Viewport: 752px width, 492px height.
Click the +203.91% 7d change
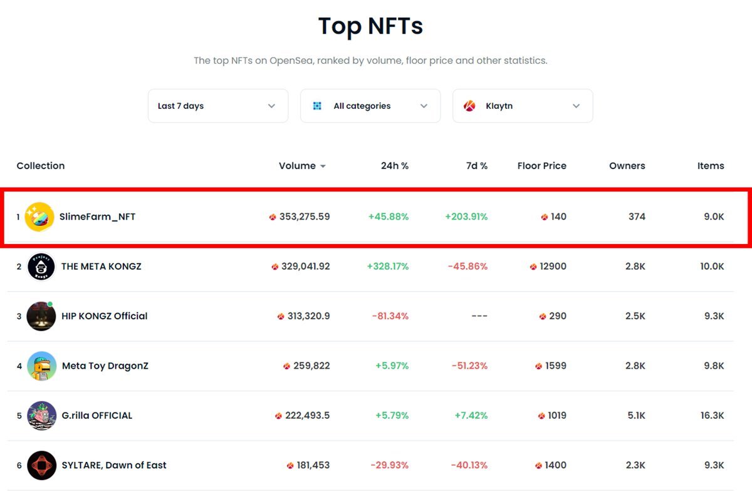coord(466,217)
